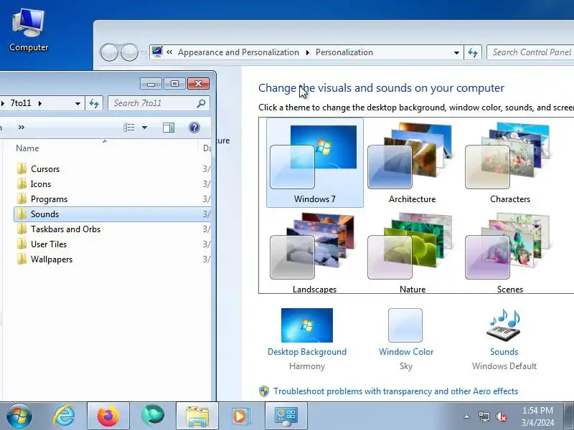
Task: Launch Firefox from the taskbar
Action: pos(108,416)
